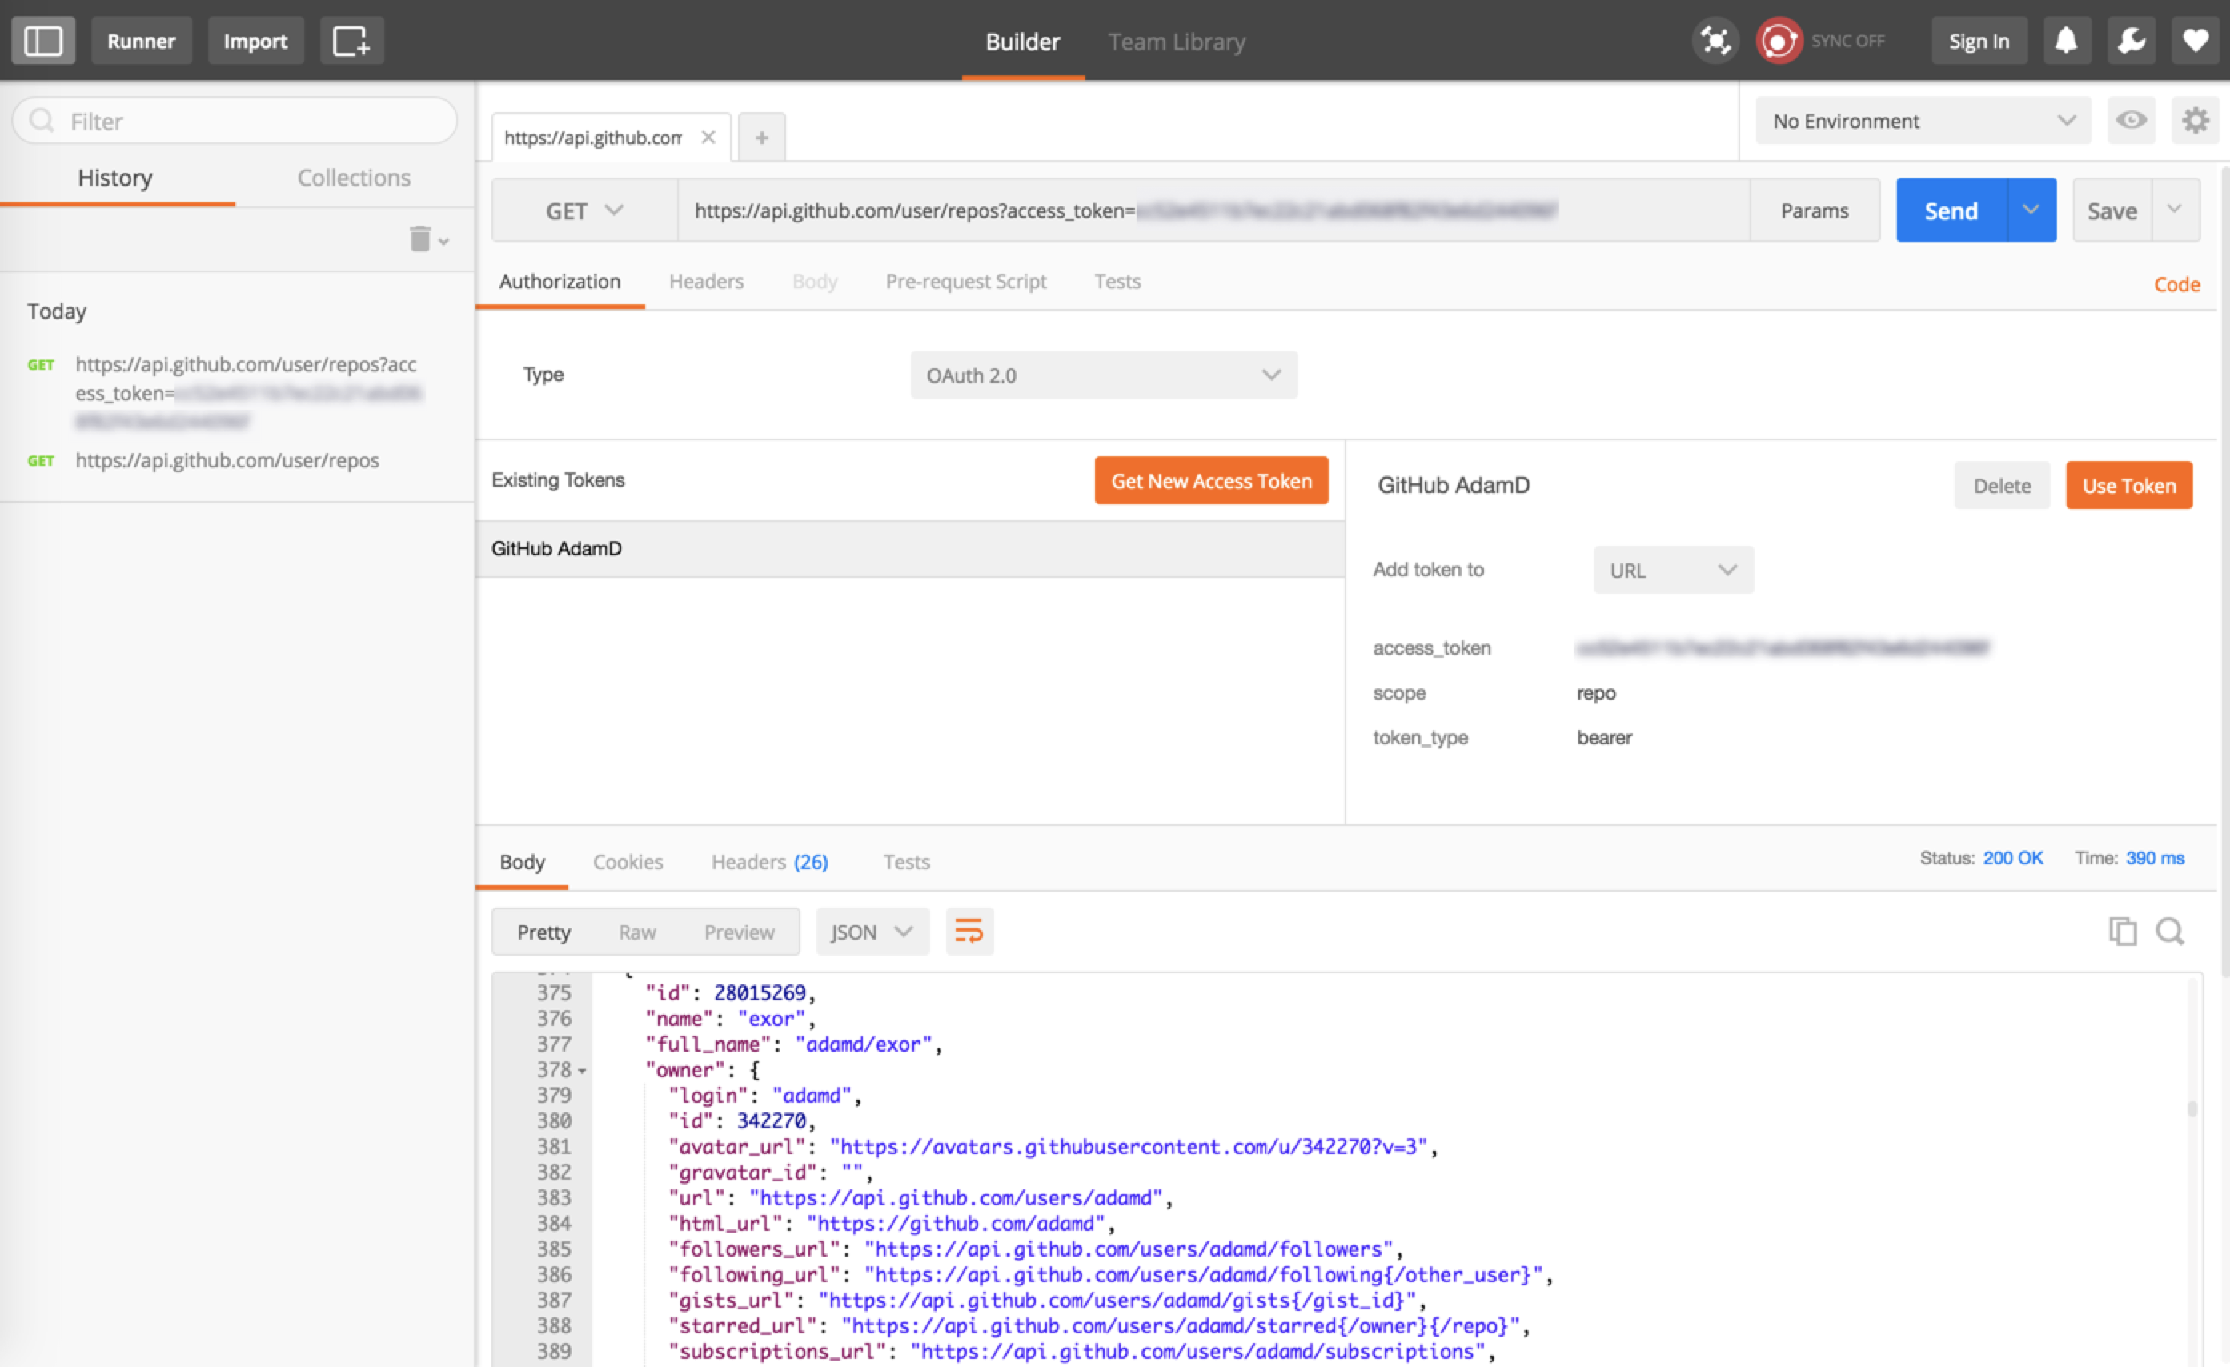The image size is (2230, 1367).
Task: Toggle environment quick look eye
Action: tap(2131, 120)
